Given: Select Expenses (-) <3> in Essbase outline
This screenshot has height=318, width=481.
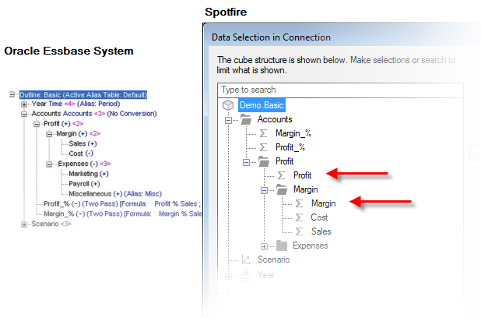Looking at the screenshot, I should coord(84,164).
